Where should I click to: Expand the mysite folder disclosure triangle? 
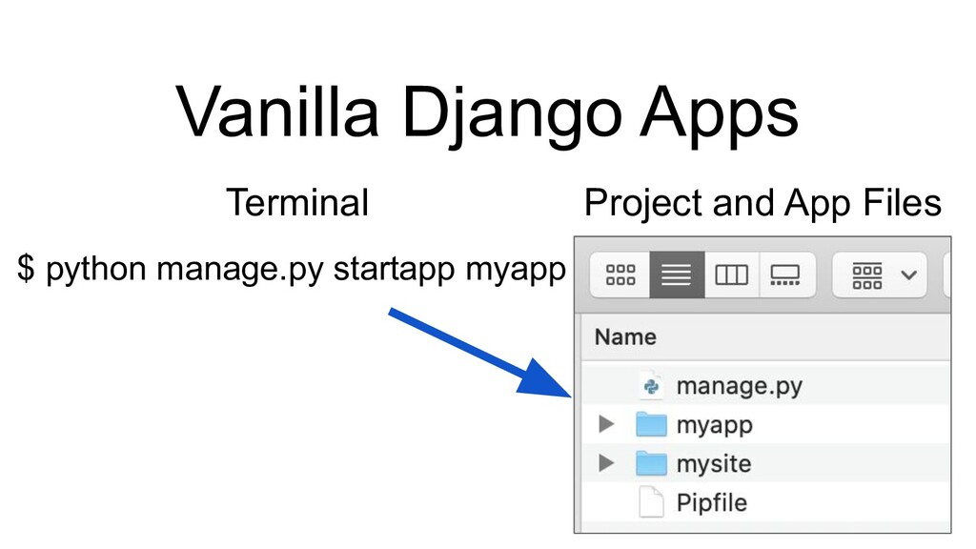click(x=605, y=463)
